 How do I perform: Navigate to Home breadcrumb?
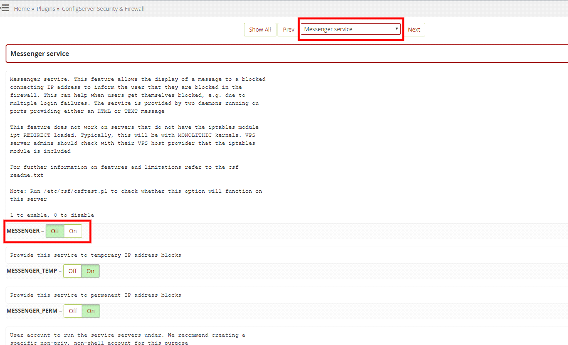[x=22, y=8]
